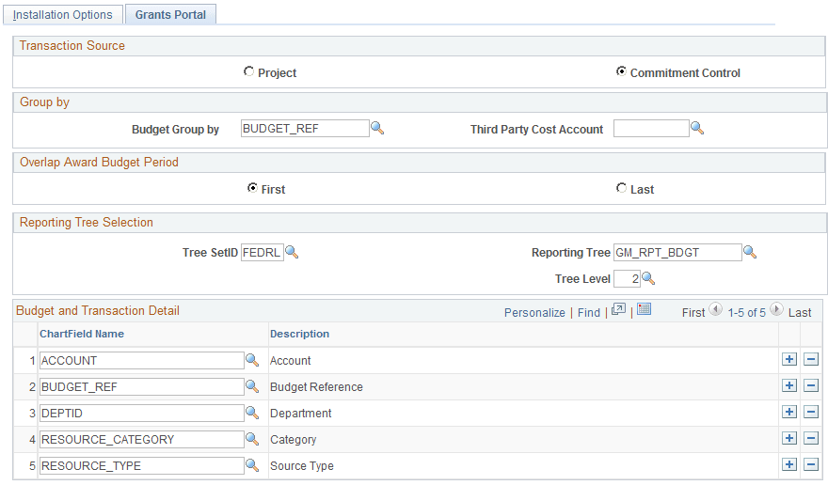Download grid to spreadsheet icon

tap(645, 309)
